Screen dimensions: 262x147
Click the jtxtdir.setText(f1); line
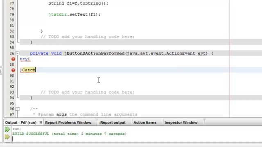75,15
